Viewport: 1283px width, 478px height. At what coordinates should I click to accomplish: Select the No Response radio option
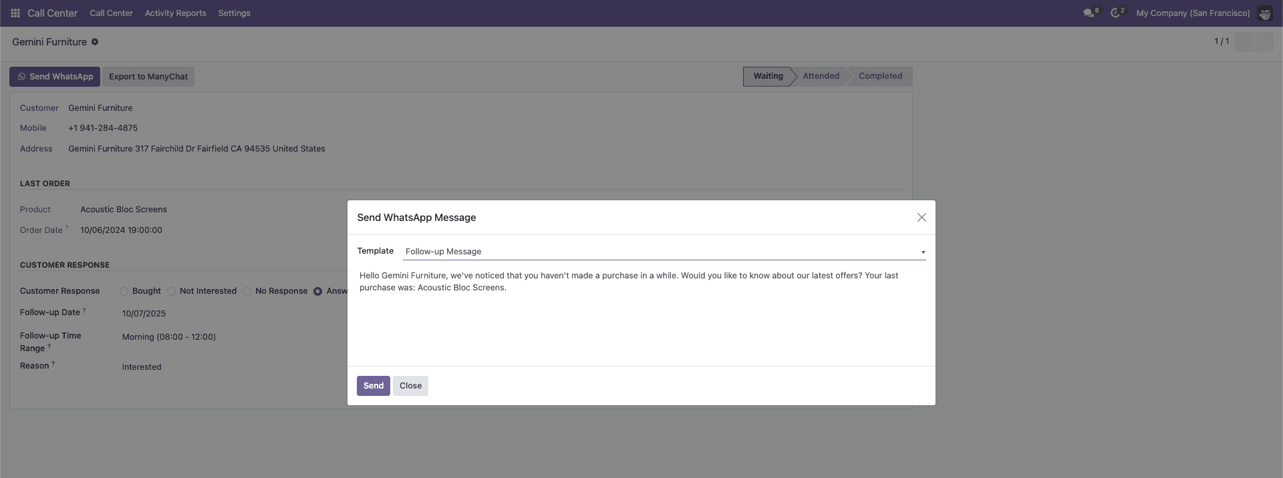coord(247,291)
